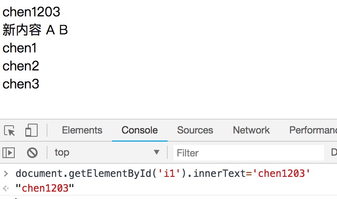This screenshot has height=199, width=337.
Task: Switch to the Elements tab
Action: point(82,130)
